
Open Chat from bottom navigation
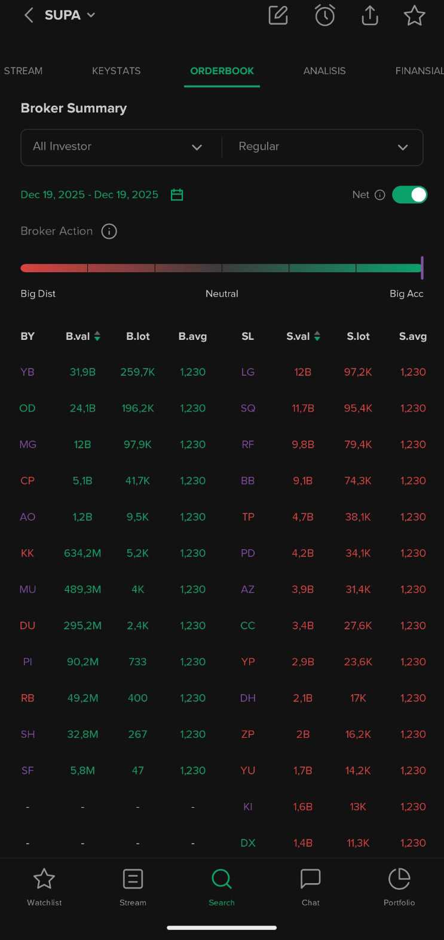tap(310, 886)
